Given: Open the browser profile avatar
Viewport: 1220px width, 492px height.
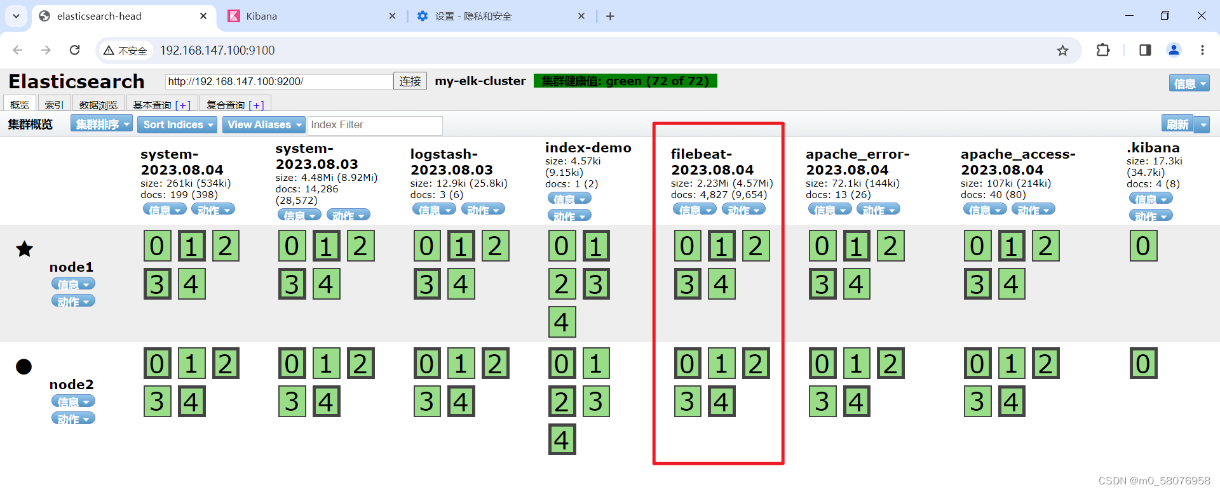Looking at the screenshot, I should (x=1174, y=50).
